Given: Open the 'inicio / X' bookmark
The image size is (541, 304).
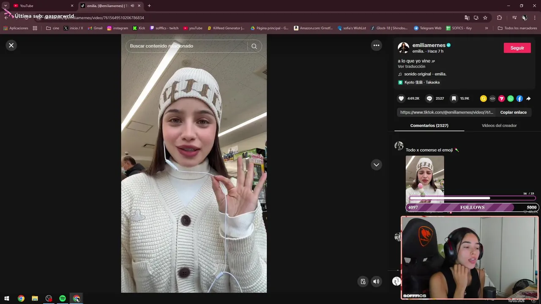Looking at the screenshot, I should [x=73, y=28].
